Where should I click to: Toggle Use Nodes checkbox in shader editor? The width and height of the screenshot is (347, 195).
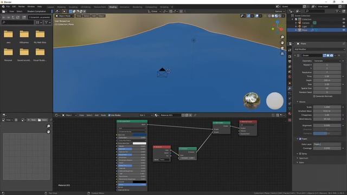(110, 115)
